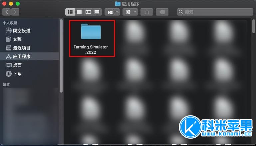
Task: Click the sidebar vertical scrollbar
Action: pos(61,56)
